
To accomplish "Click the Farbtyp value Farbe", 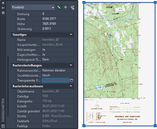I will pos(58,126).
